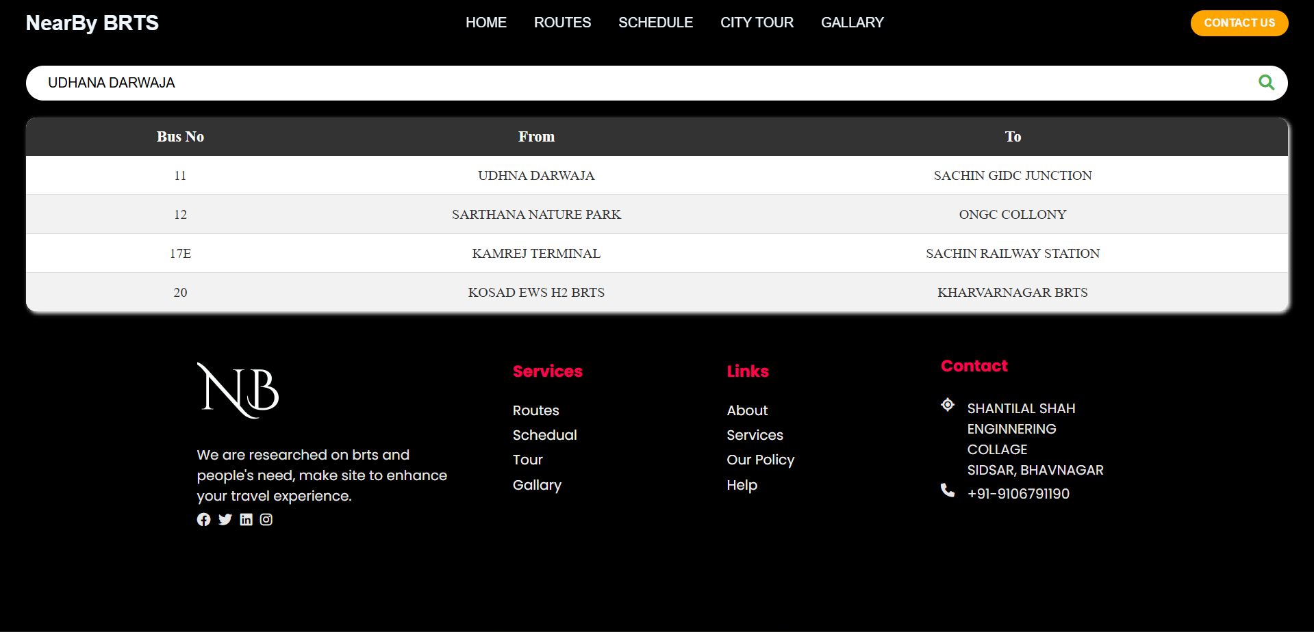
Task: Click the Our Policy footer link
Action: coord(760,460)
